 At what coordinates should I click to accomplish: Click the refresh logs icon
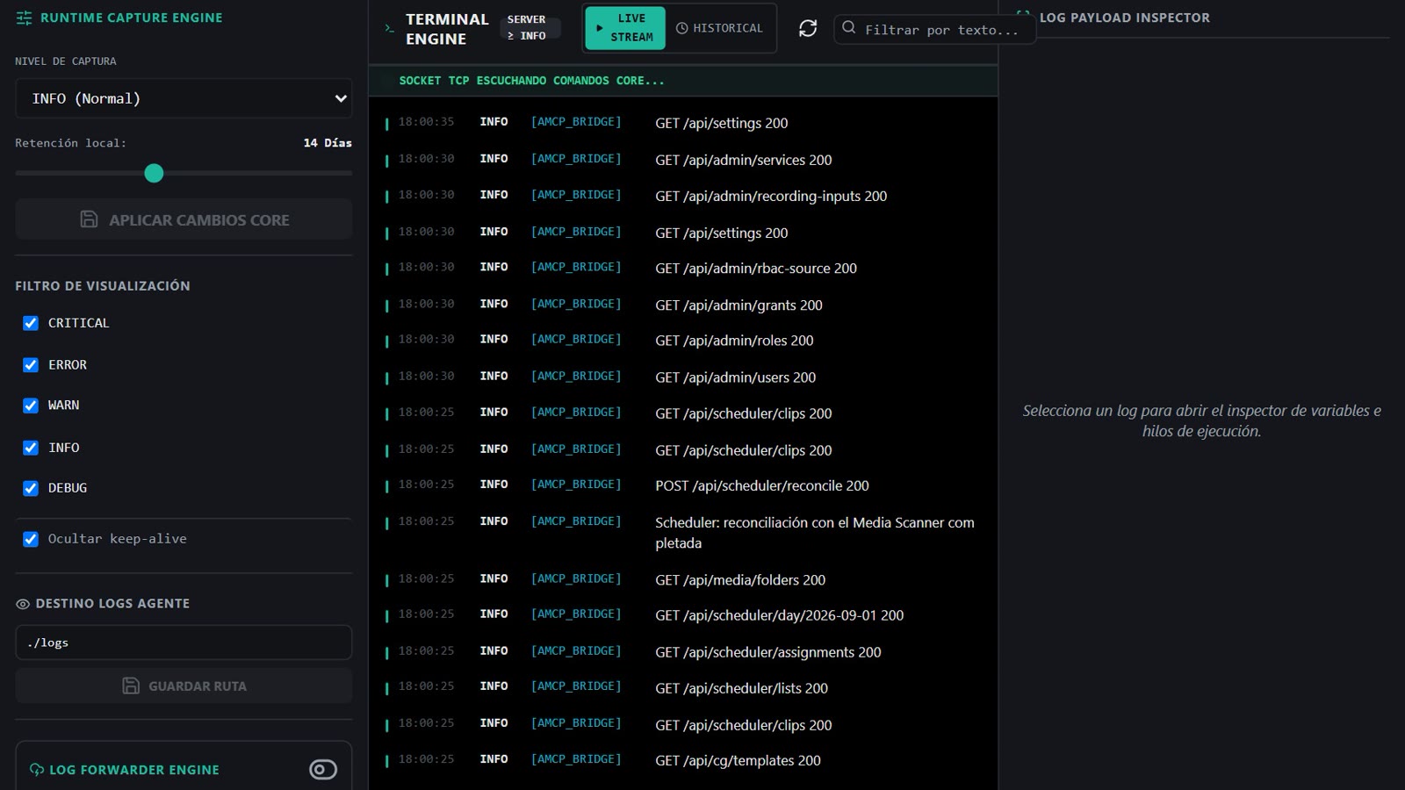(808, 28)
